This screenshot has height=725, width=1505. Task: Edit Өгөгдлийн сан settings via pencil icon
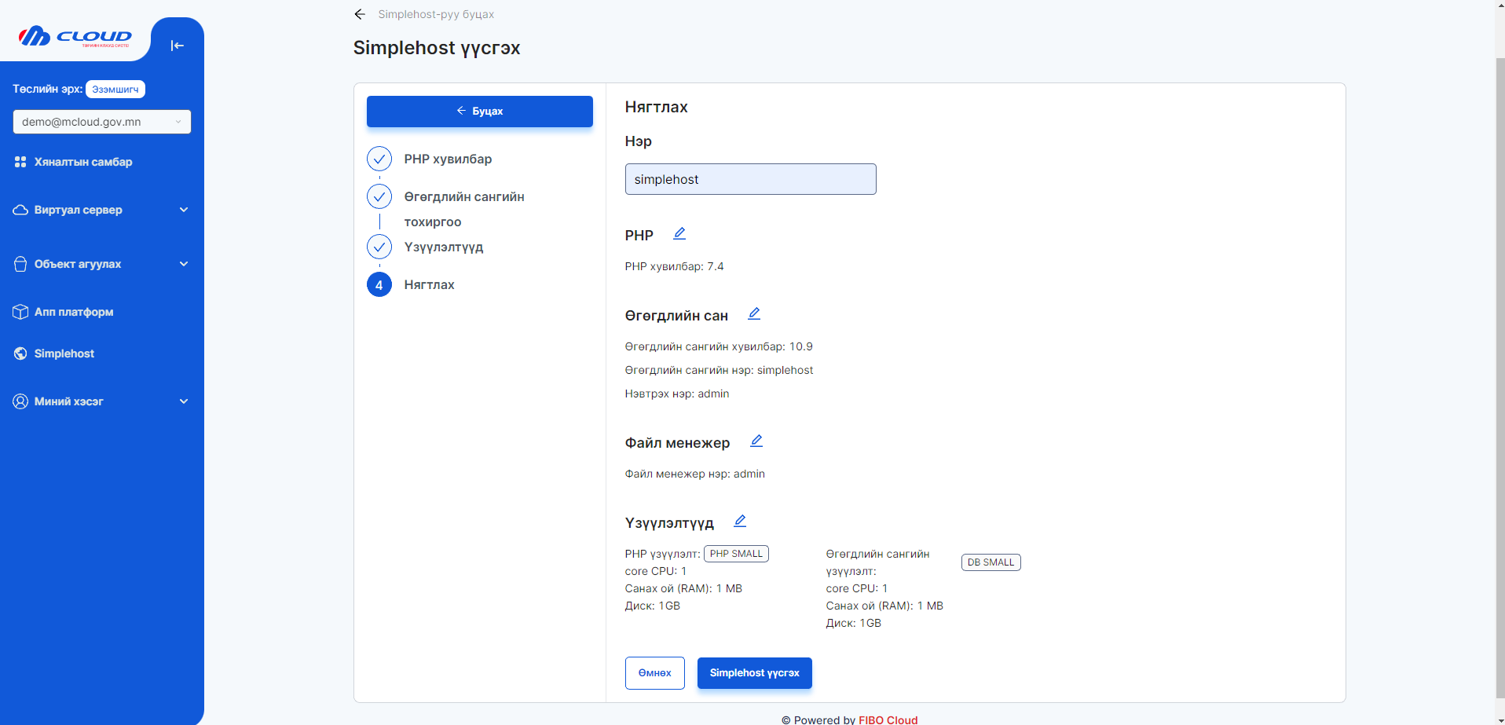(754, 313)
